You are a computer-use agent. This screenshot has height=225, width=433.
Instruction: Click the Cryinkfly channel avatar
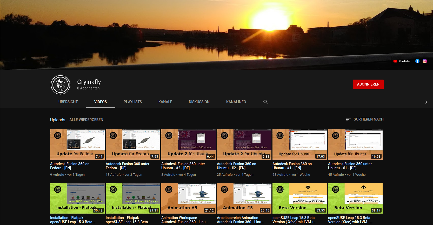[61, 85]
